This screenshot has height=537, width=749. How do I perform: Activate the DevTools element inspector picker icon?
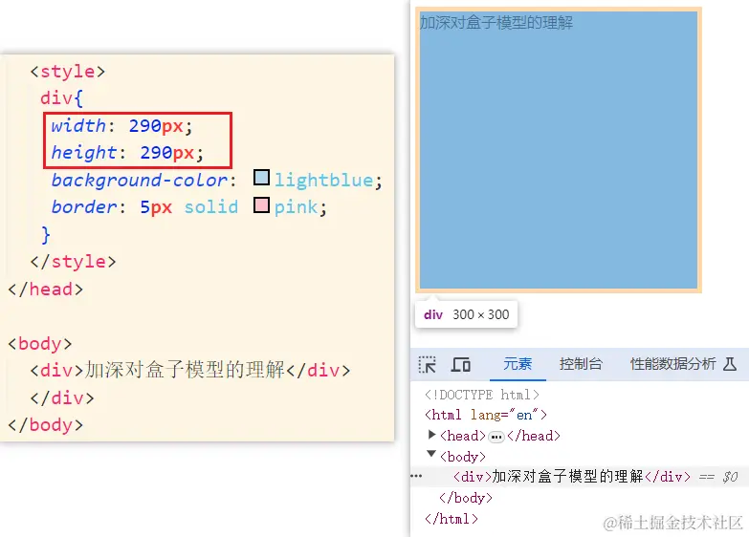tap(427, 365)
